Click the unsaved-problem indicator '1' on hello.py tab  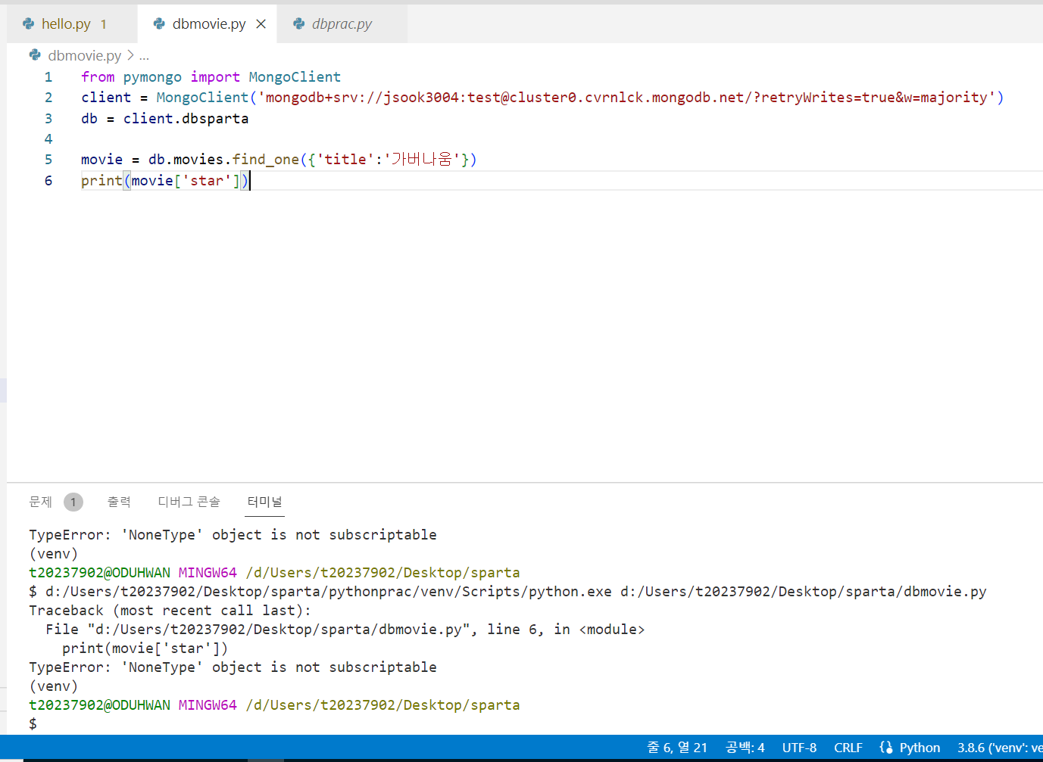104,24
